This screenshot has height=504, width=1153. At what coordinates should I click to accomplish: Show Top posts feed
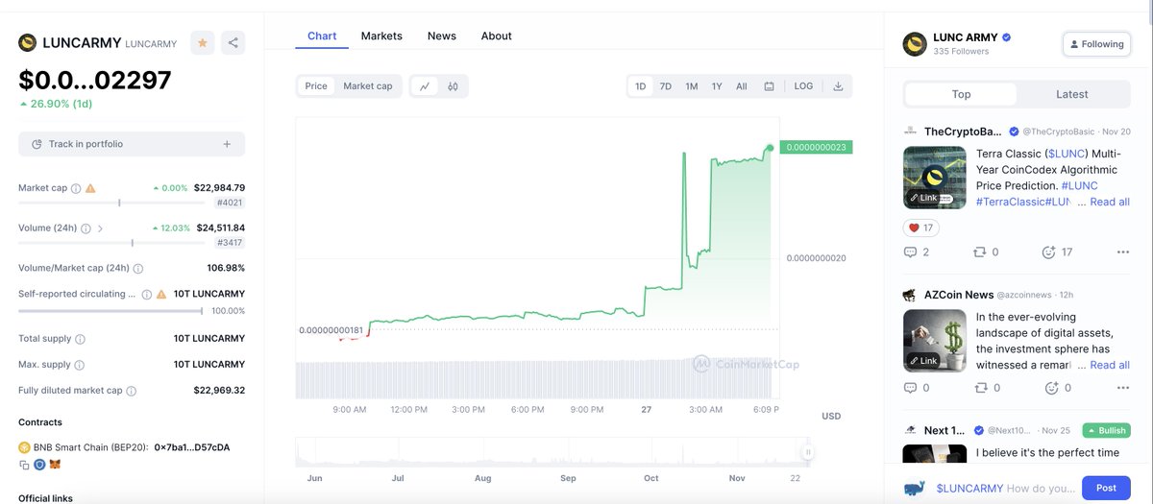coord(961,94)
